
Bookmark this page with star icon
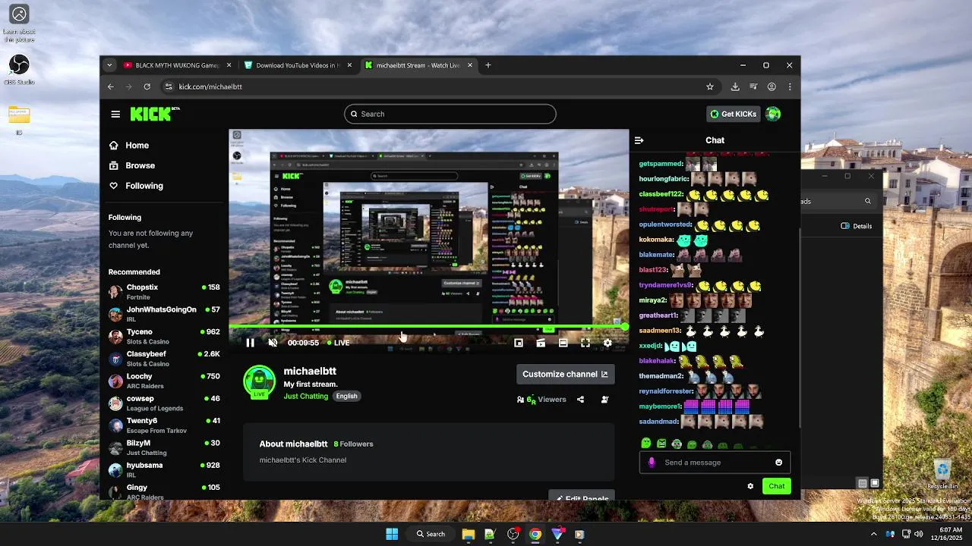710,86
